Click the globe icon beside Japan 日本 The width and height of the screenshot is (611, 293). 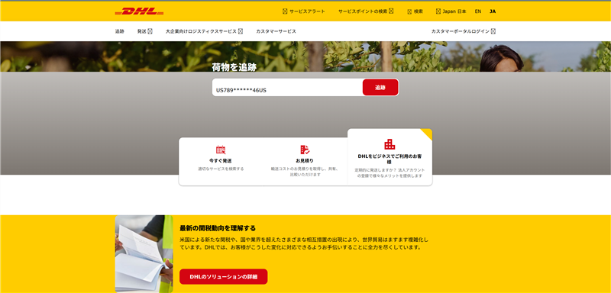click(x=438, y=11)
